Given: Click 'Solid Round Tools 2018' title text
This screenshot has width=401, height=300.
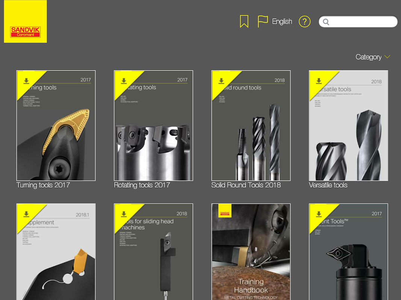Looking at the screenshot, I should [246, 185].
